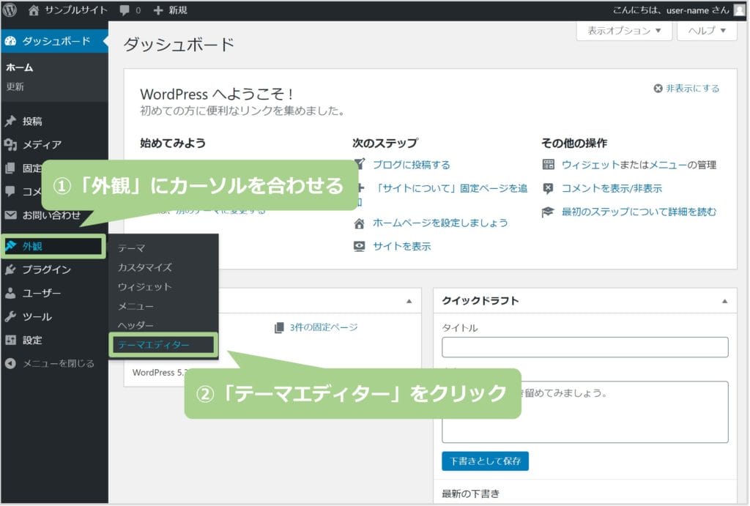
Task: Click the Settings icon in sidebar
Action: [10, 341]
